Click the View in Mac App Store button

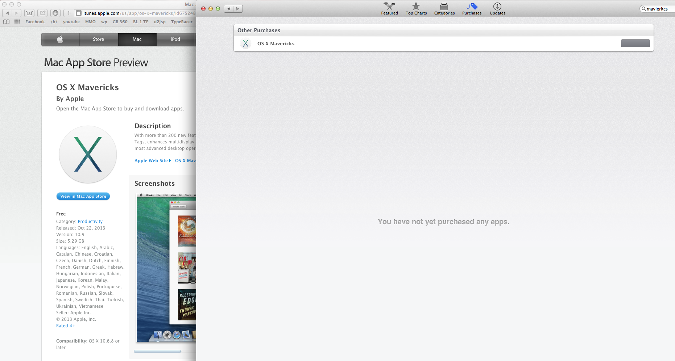[x=83, y=196]
